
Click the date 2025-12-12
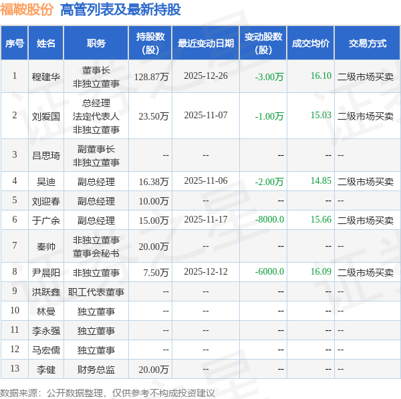(206, 271)
